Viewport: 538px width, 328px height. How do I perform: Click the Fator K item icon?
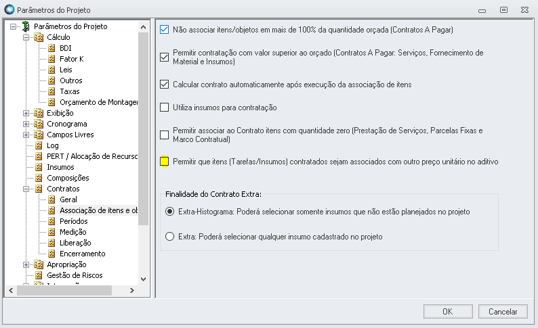[51, 59]
